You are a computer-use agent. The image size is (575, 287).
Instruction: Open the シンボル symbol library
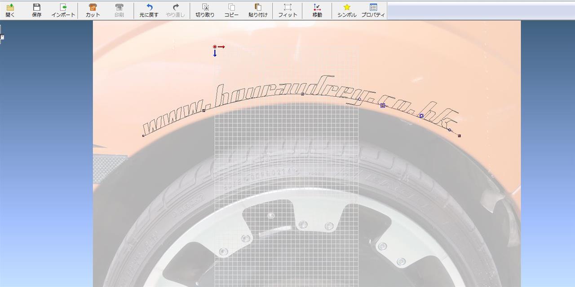pos(347,10)
